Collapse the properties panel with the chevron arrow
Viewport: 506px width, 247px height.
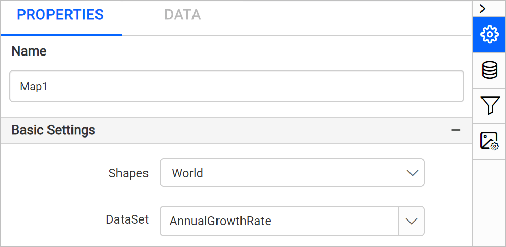coord(483,8)
